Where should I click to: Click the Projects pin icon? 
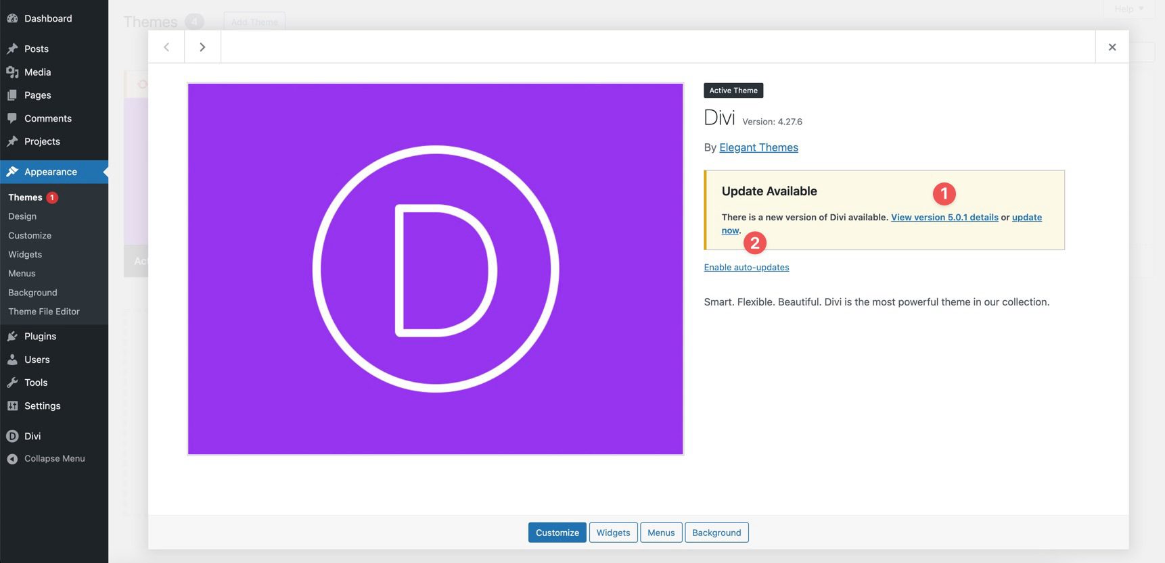tap(12, 141)
